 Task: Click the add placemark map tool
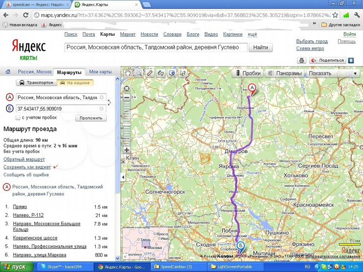(x=172, y=73)
